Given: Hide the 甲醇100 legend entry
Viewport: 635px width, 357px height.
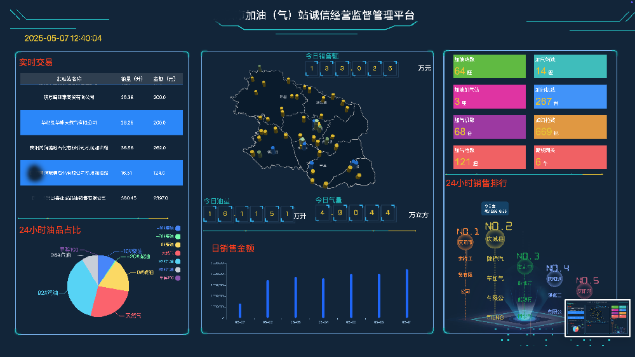Looking at the screenshot, I should coord(169,278).
